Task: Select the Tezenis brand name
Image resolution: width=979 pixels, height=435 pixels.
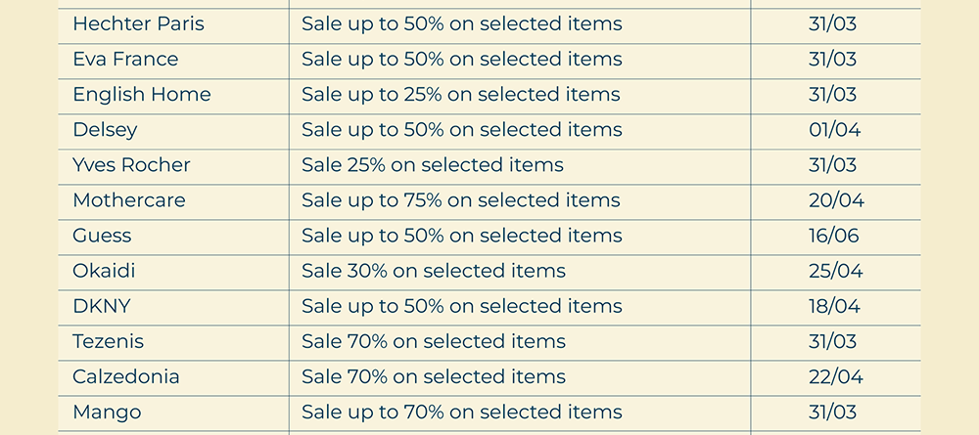Action: click(x=109, y=341)
